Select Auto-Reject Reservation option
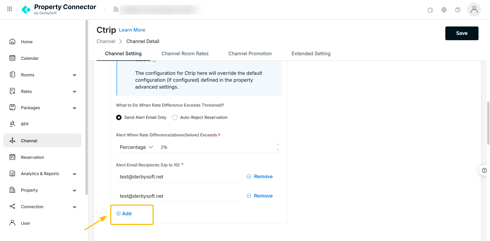 pyautogui.click(x=175, y=117)
